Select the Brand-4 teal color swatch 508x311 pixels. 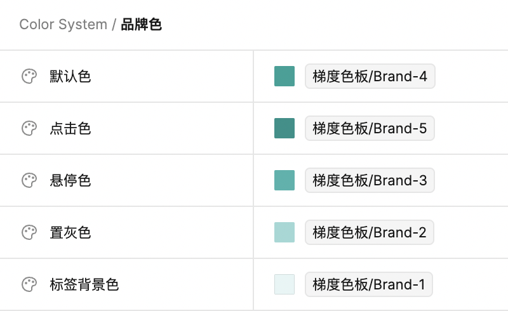(x=284, y=77)
